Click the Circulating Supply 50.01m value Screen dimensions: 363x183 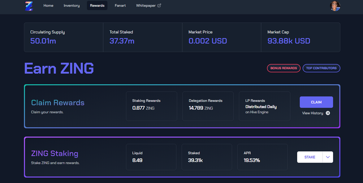point(43,41)
